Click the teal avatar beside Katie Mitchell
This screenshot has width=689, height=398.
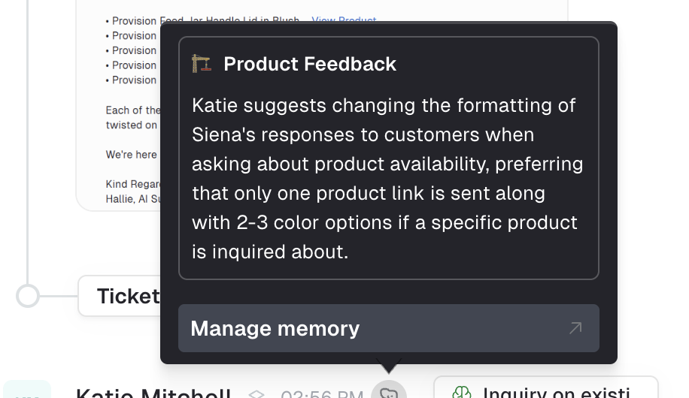point(27,390)
